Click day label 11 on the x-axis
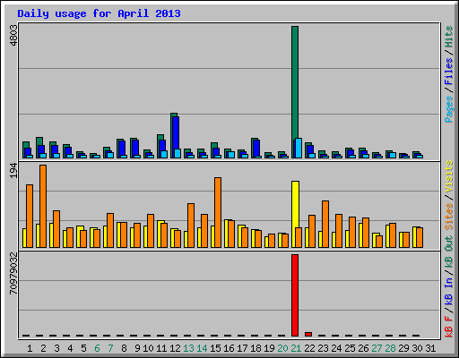 pyautogui.click(x=161, y=348)
